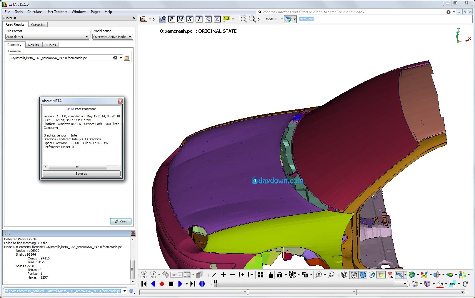Click the streamlines flow icon
475x298 pixels.
click(462, 275)
